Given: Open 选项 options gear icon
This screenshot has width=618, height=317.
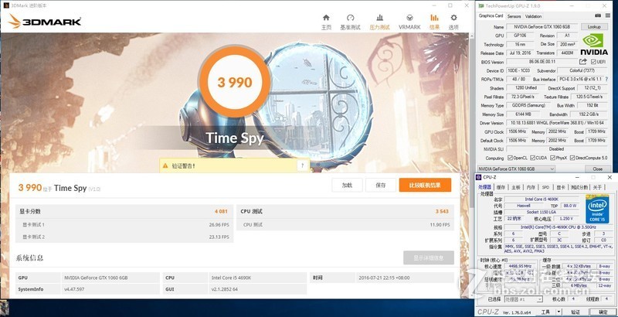Looking at the screenshot, I should click(453, 18).
